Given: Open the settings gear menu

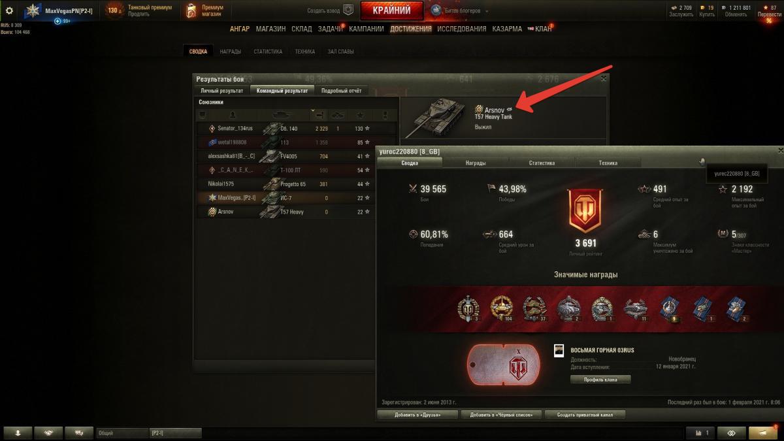Looking at the screenshot, I should click(9, 10).
